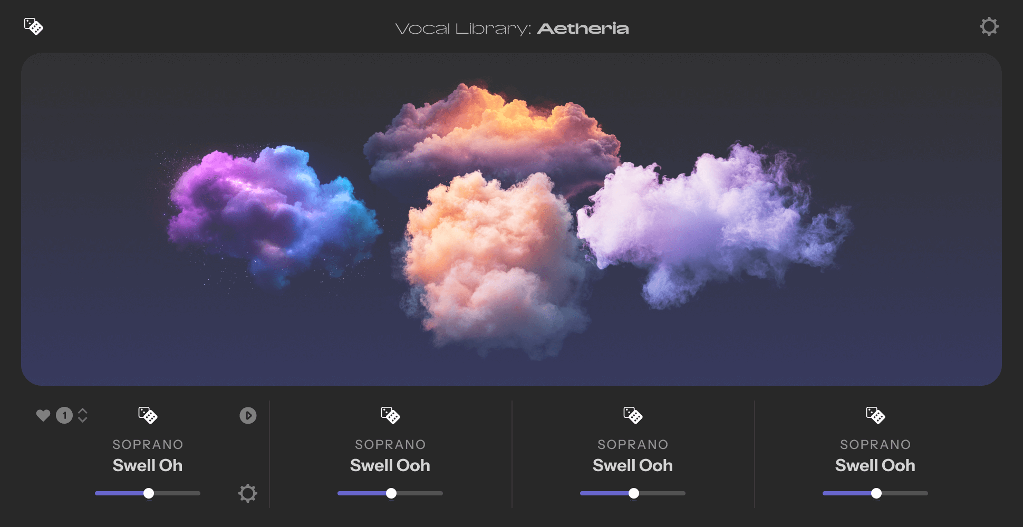Screen dimensions: 1023x527
Task: Click the fourth slot volume slider
Action: click(875, 493)
